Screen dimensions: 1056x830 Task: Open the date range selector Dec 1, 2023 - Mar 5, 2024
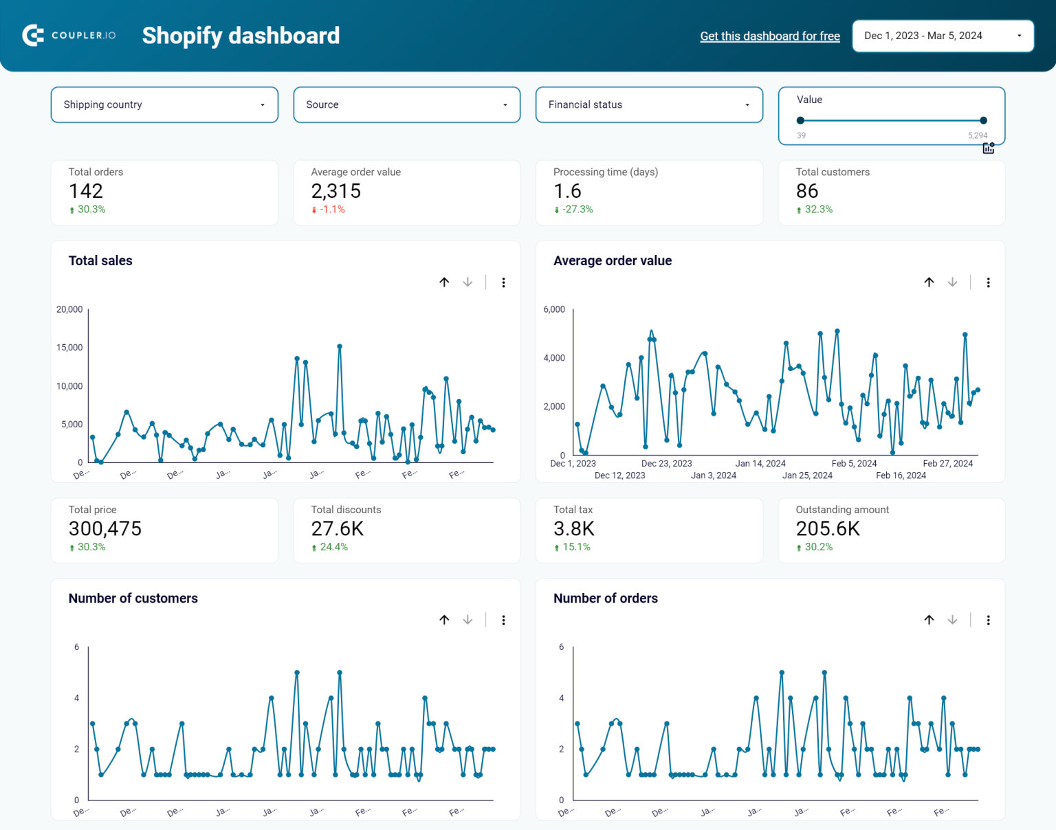943,35
